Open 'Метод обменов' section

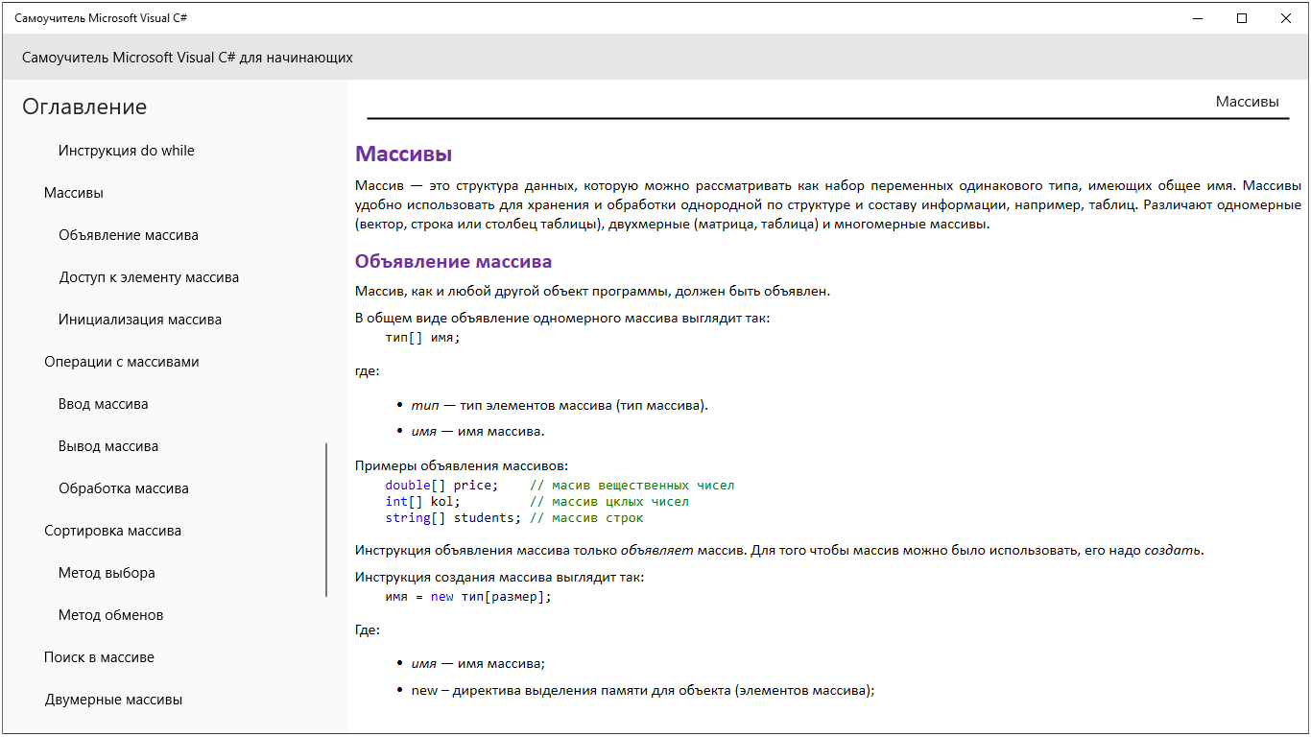point(110,615)
